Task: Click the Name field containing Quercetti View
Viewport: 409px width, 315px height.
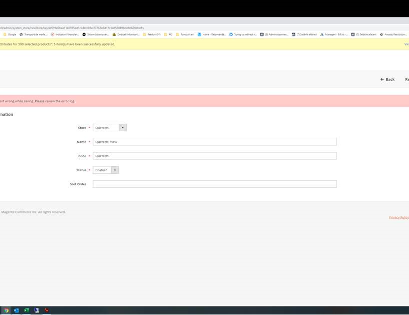Action: click(x=214, y=142)
